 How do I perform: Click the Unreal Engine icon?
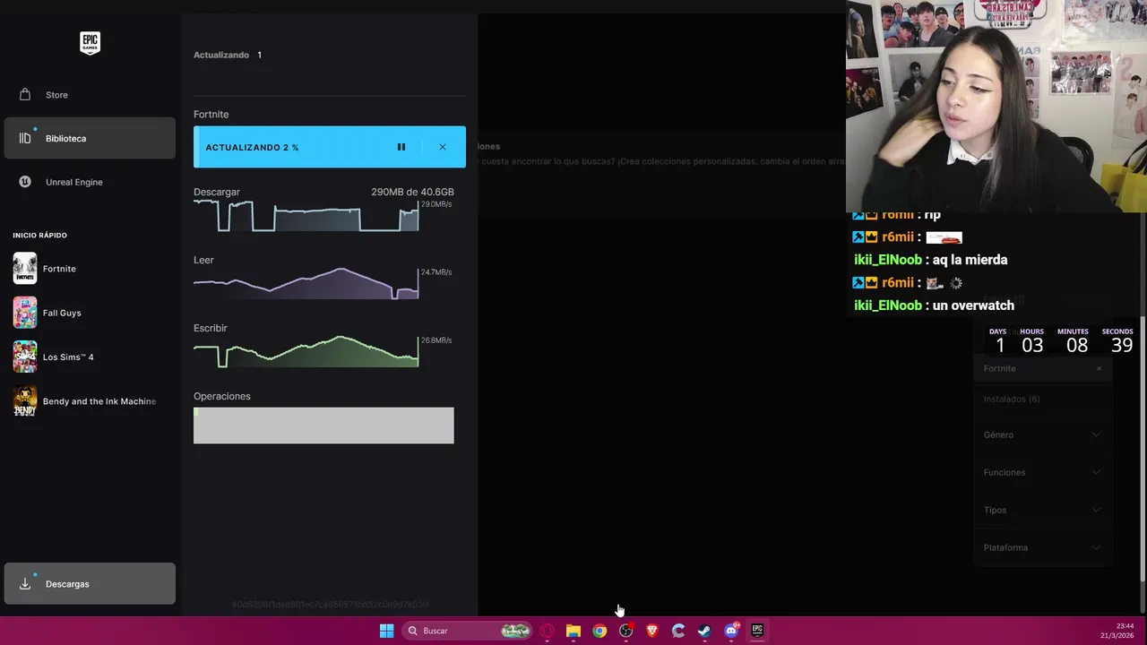coord(25,182)
